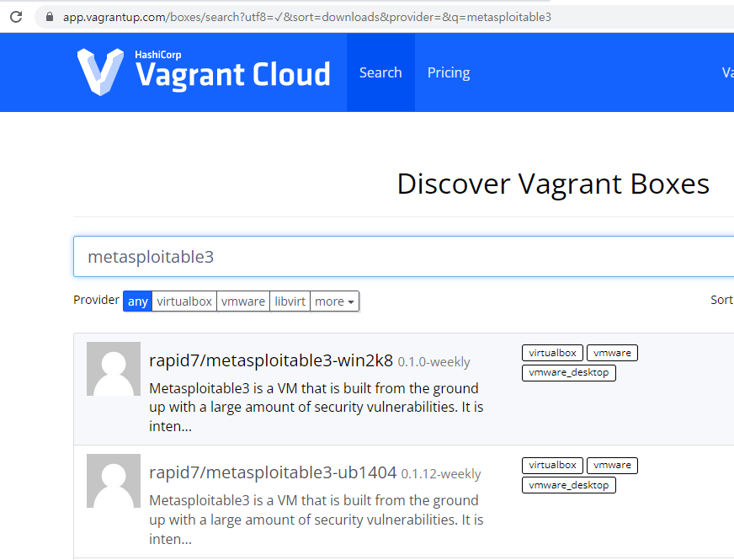Click version text 0.1.0-weekly
This screenshot has height=560, width=734.
[434, 362]
